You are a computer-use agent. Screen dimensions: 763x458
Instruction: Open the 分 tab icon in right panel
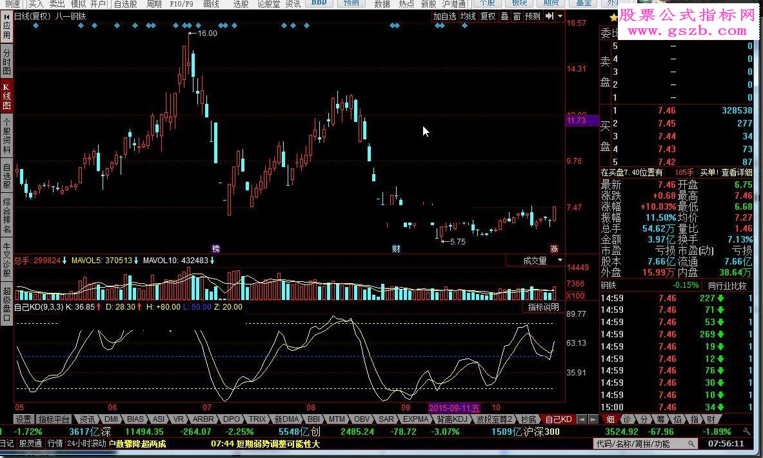(x=644, y=419)
